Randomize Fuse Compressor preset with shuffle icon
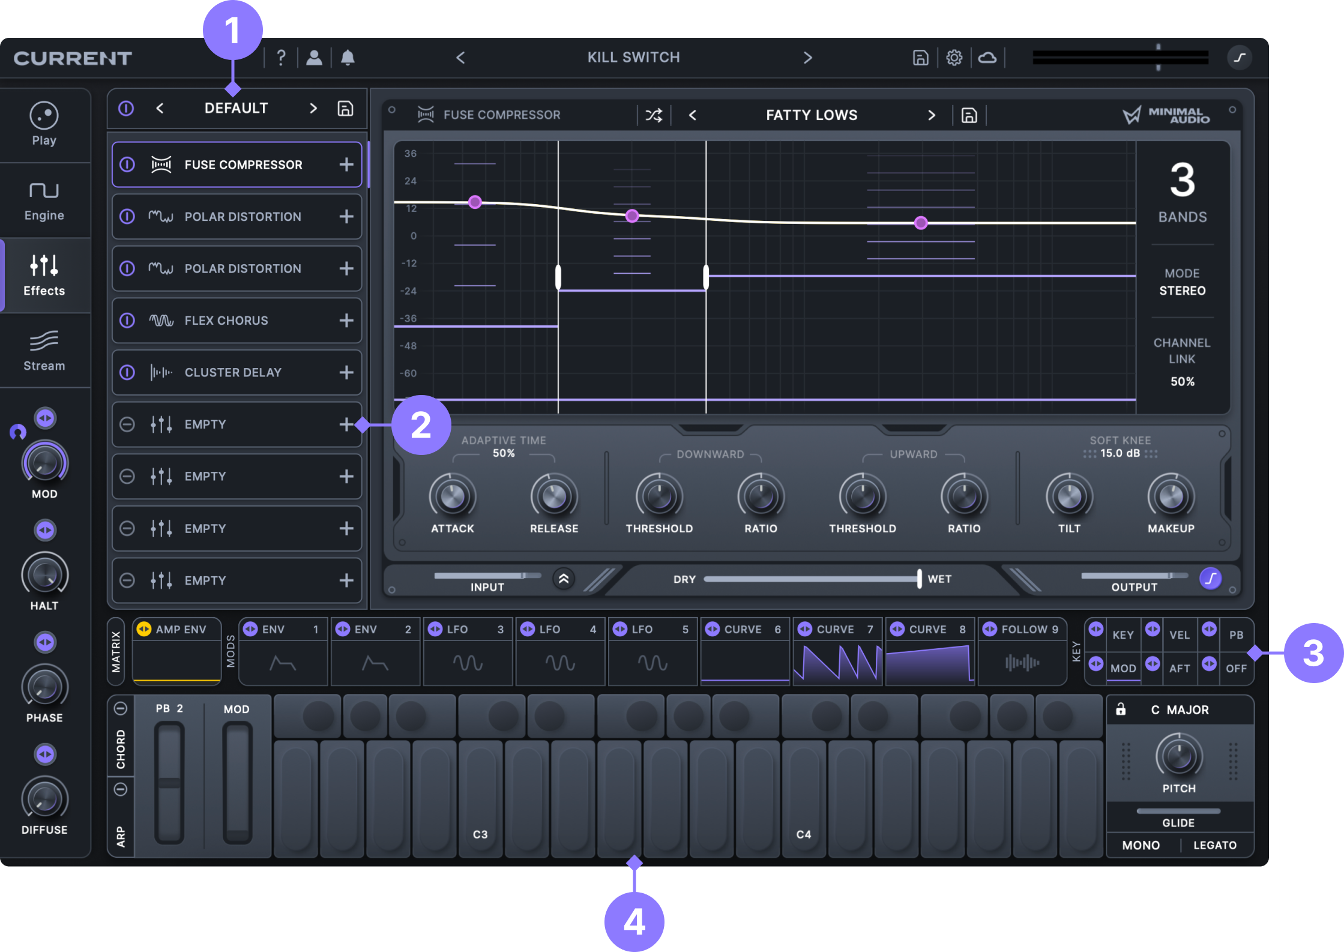The height and width of the screenshot is (952, 1344). click(x=654, y=115)
